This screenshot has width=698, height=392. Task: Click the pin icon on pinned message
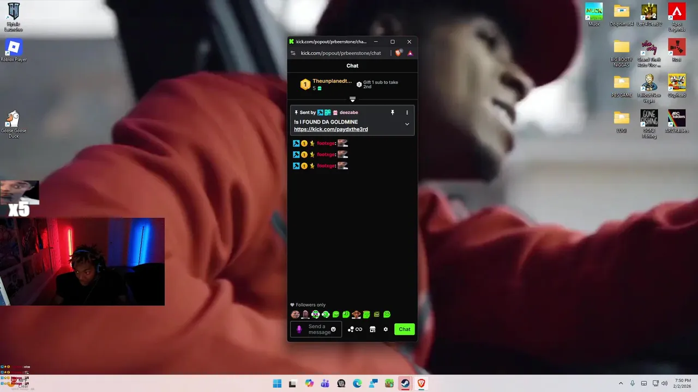[x=392, y=112]
